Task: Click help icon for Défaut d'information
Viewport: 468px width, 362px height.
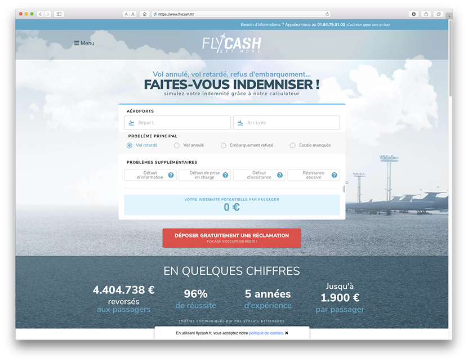Action: [171, 175]
